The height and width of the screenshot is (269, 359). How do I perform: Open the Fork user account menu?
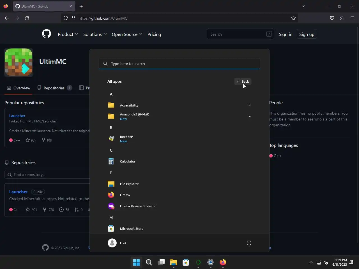(x=118, y=243)
